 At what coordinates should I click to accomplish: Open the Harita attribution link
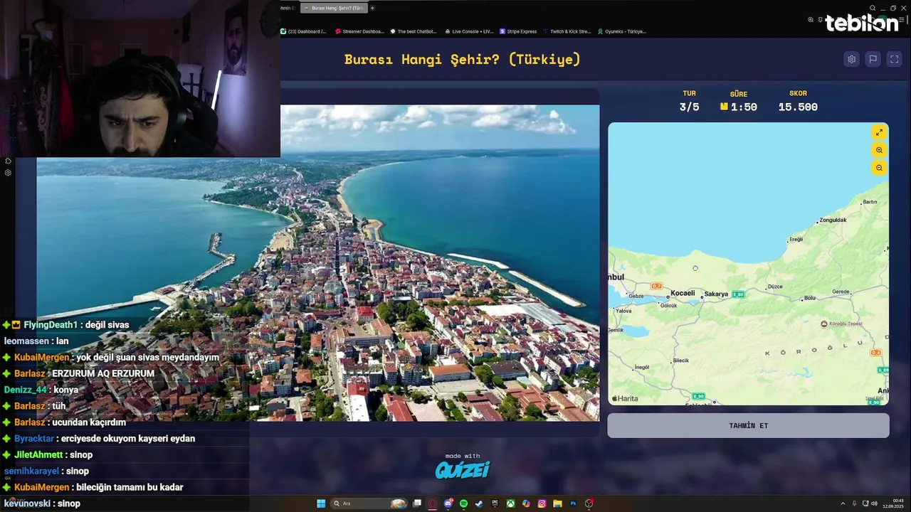(x=625, y=398)
